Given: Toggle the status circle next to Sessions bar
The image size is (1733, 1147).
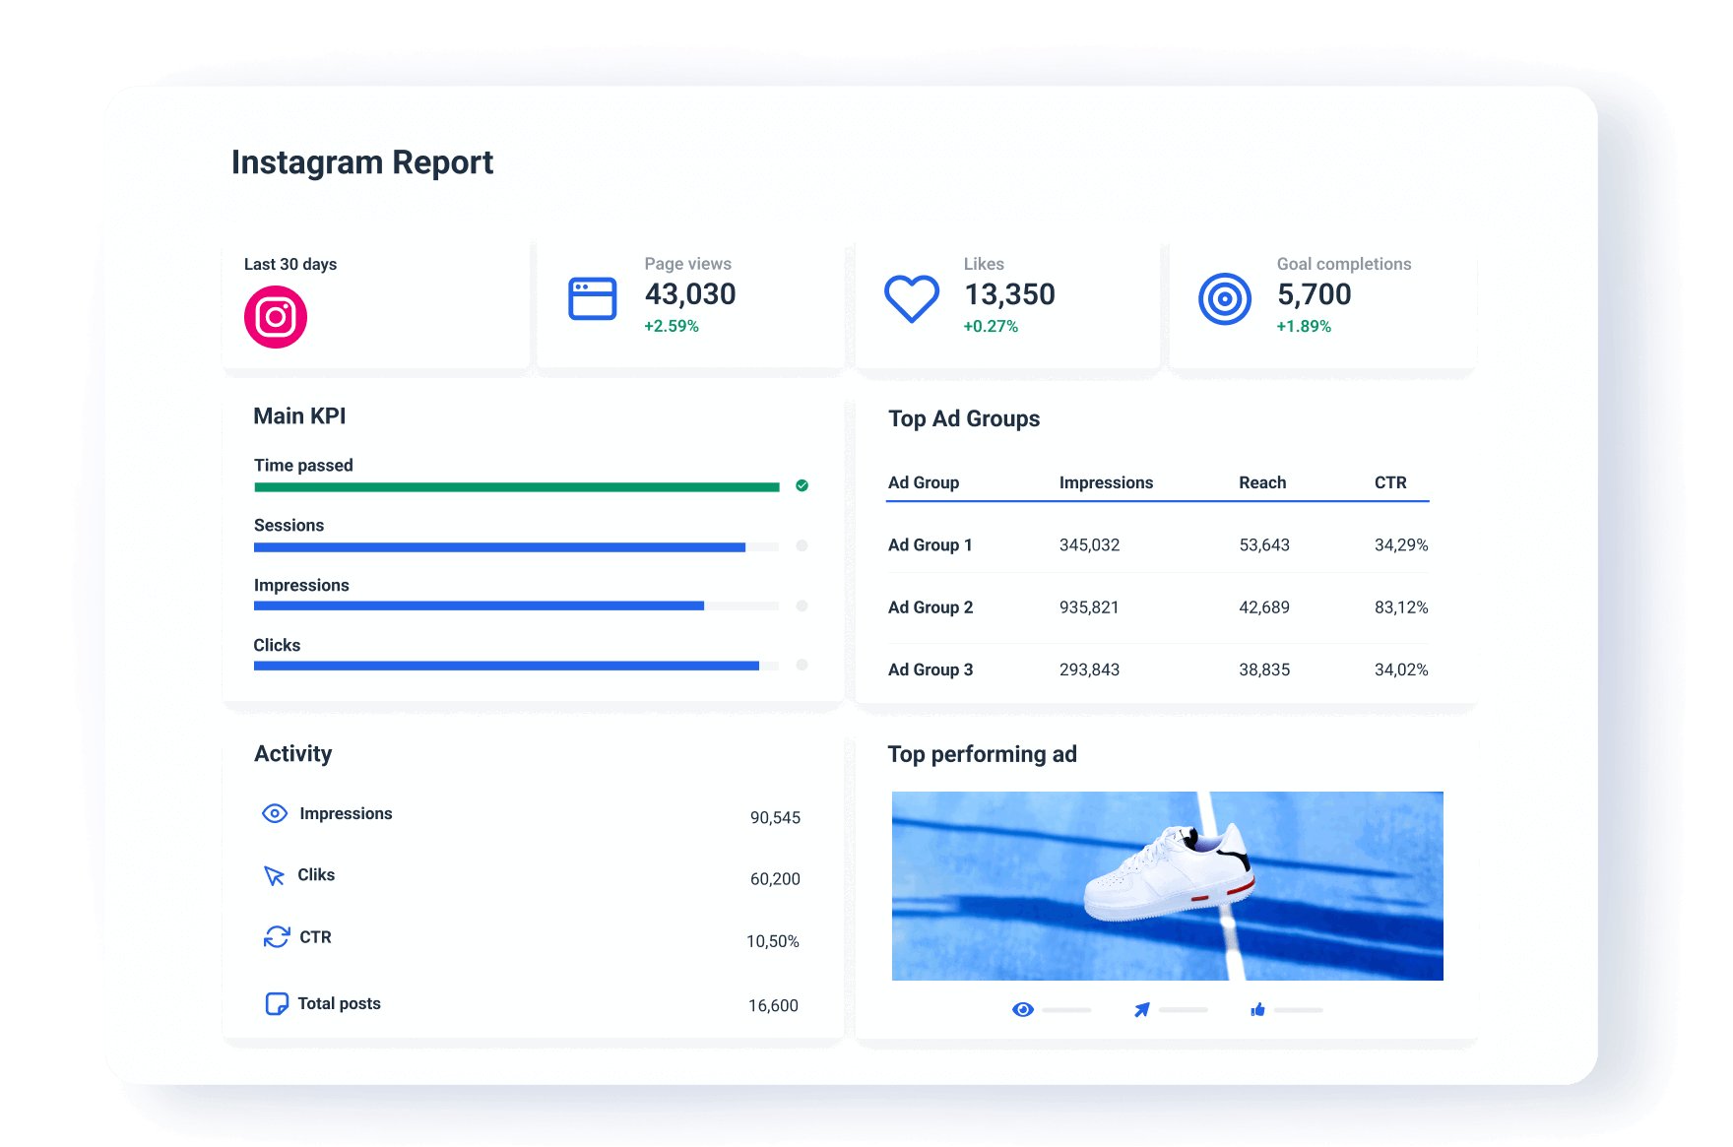Looking at the screenshot, I should [x=801, y=546].
